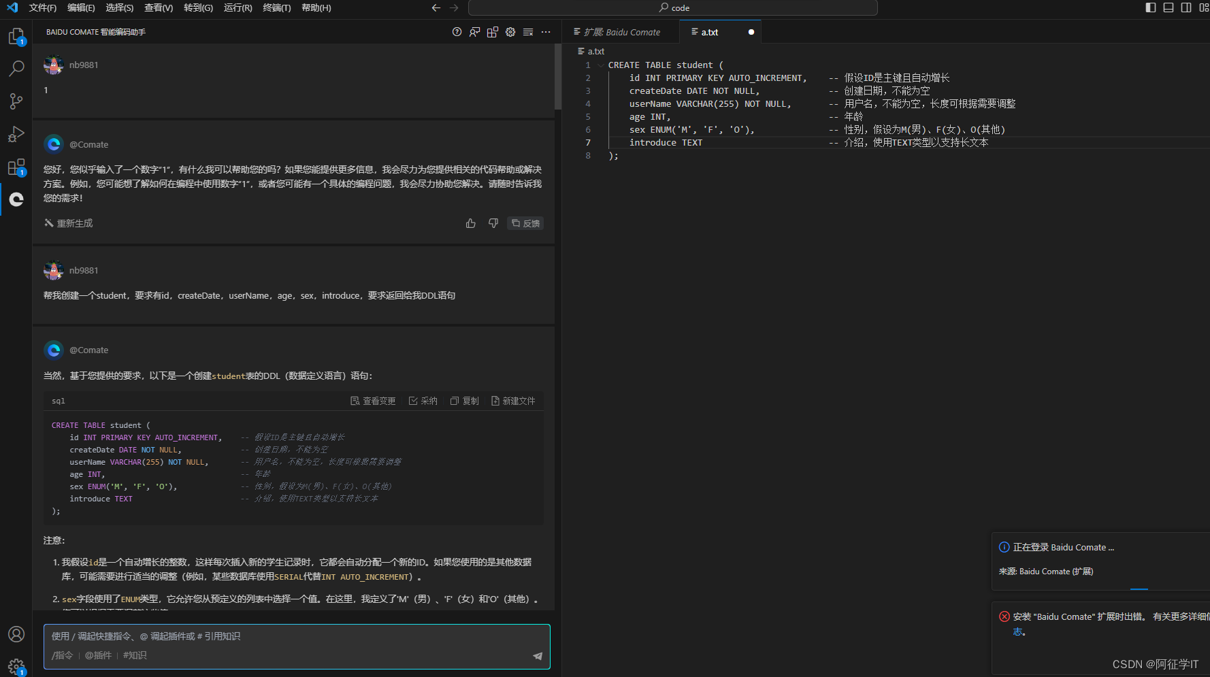Click the first nb9881 user avatar
This screenshot has height=677, width=1210.
tap(53, 65)
